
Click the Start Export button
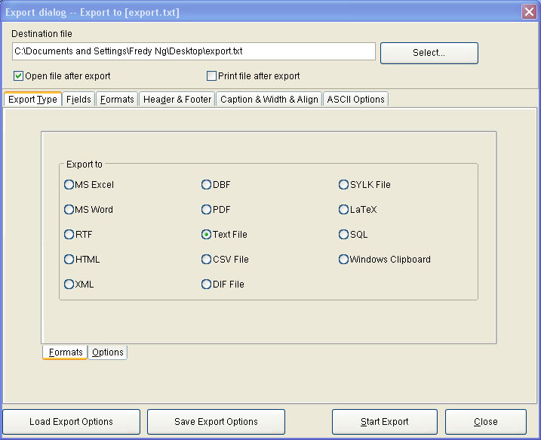click(384, 422)
